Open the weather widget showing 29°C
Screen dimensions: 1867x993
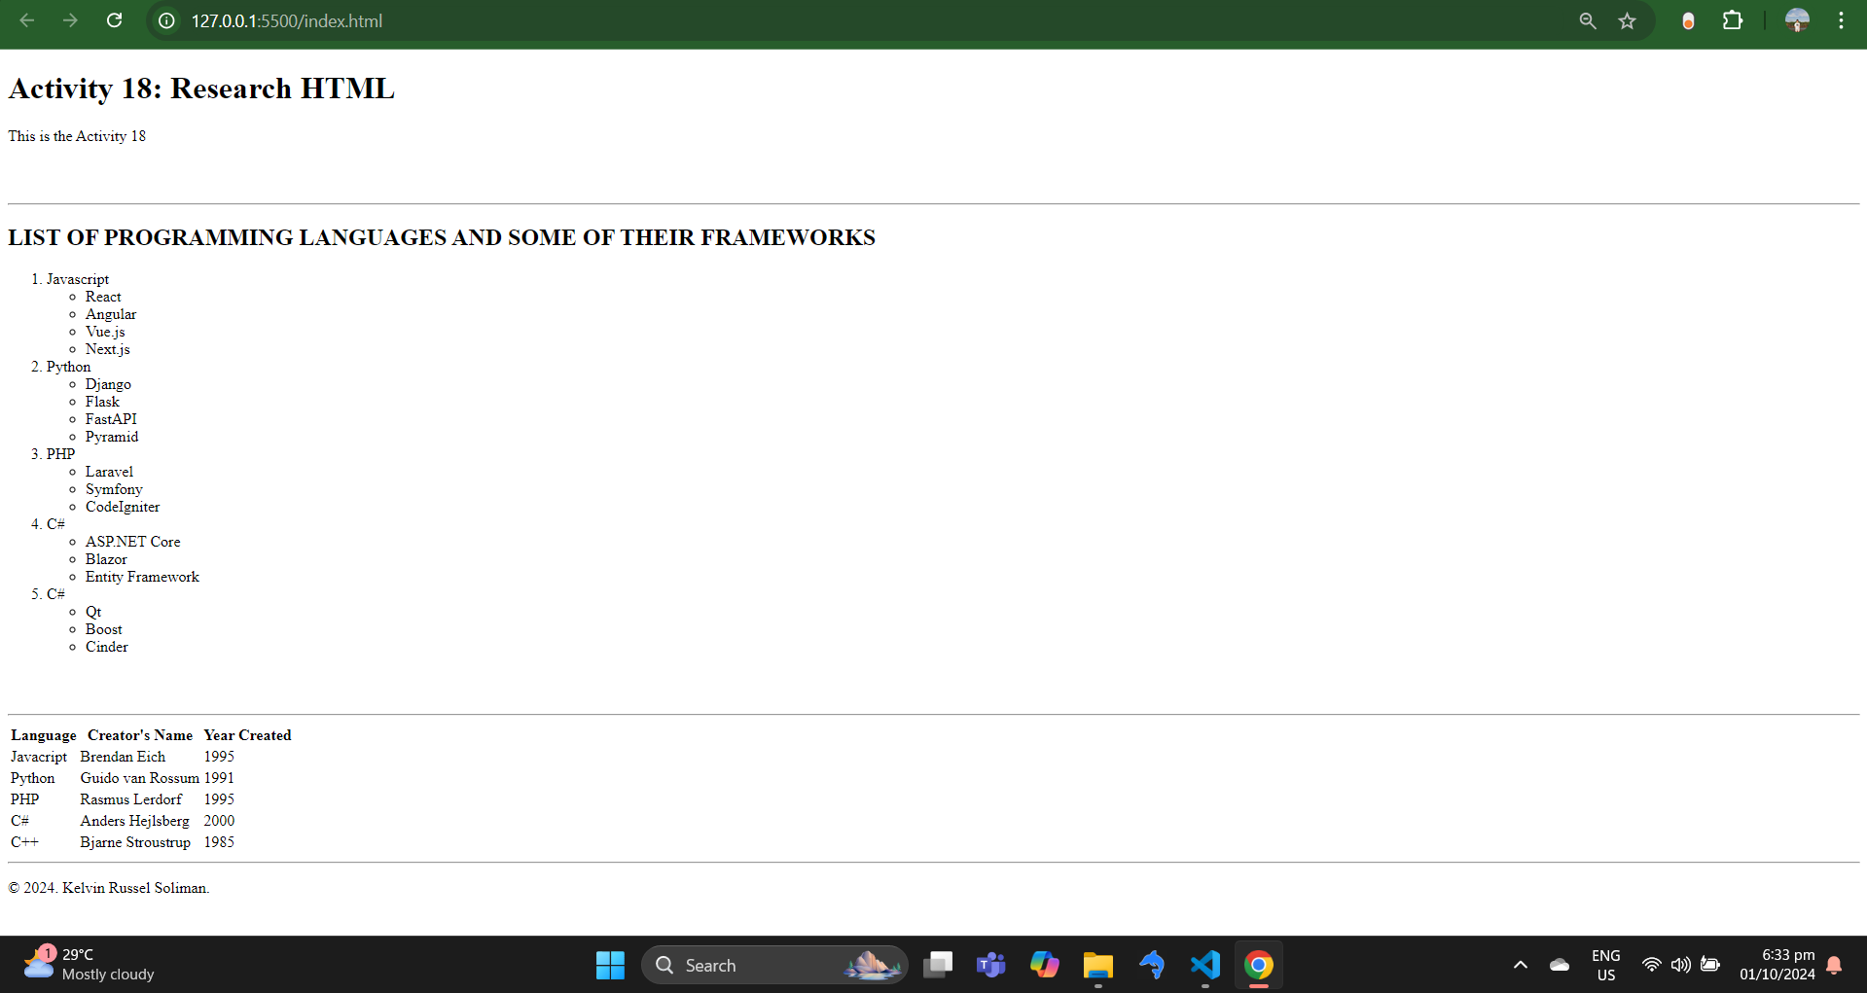click(x=90, y=964)
